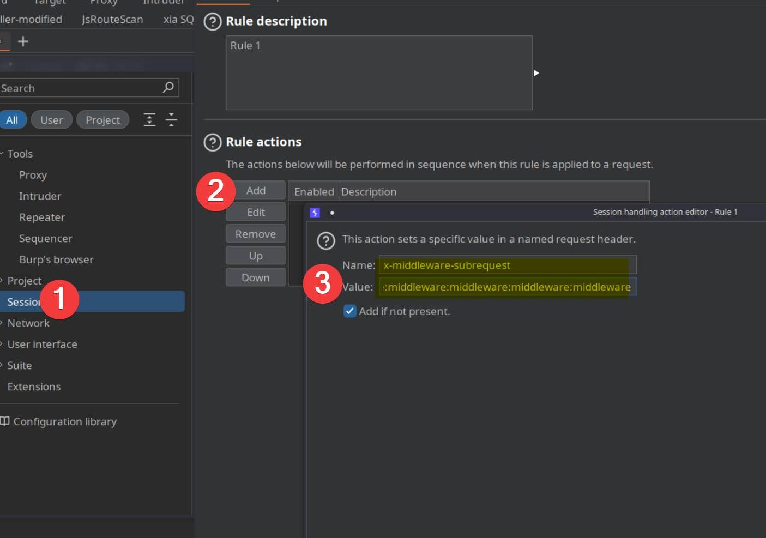The height and width of the screenshot is (538, 766).
Task: Open the Sequencer tool settings
Action: (45, 239)
